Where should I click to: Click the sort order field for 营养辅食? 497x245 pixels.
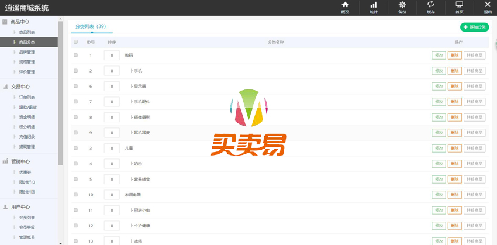click(x=112, y=179)
